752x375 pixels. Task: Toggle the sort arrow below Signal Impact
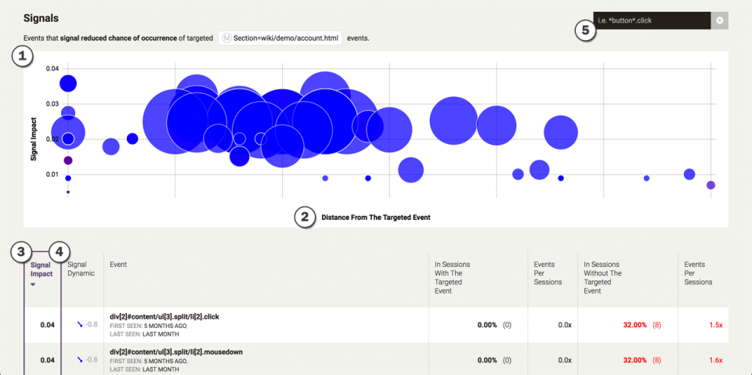33,285
